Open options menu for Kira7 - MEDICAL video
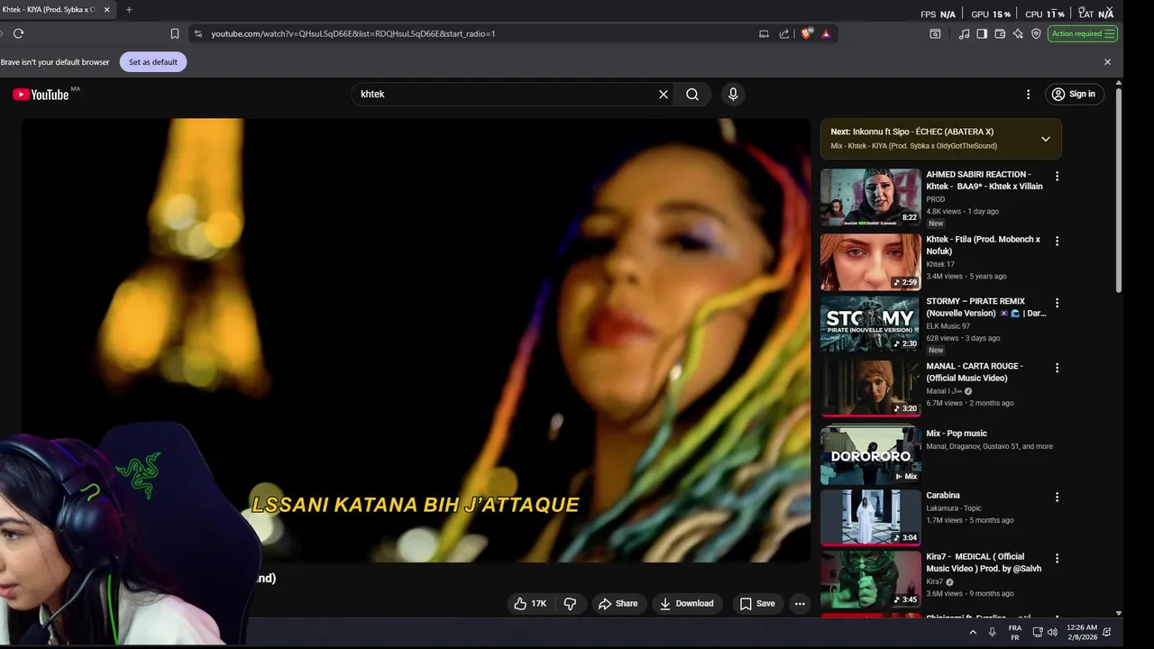 [x=1058, y=558]
